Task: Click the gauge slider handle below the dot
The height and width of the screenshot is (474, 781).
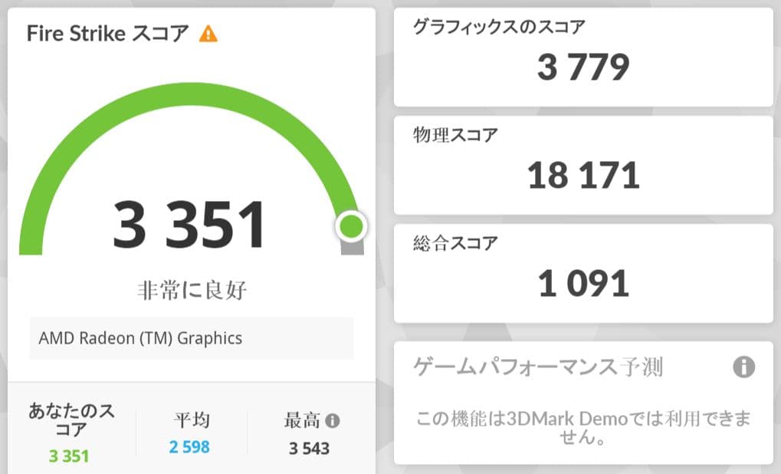Action: 352,245
